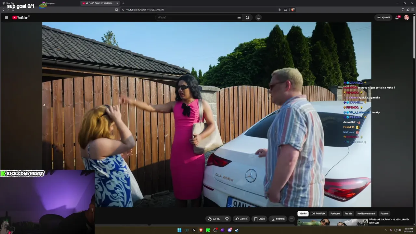
Task: Open the YouTube account avatar menu
Action: tap(407, 18)
